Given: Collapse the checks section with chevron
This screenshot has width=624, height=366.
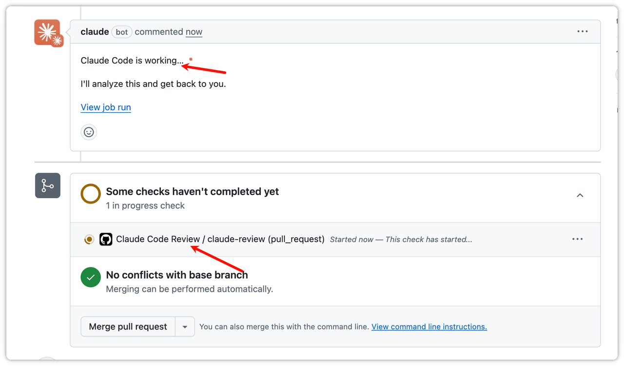Looking at the screenshot, I should pos(580,195).
